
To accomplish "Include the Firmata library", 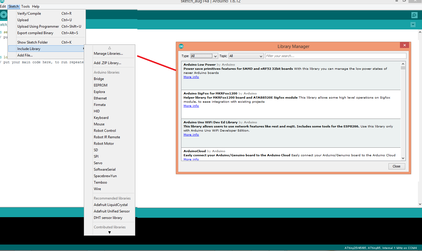I will click(109, 105).
